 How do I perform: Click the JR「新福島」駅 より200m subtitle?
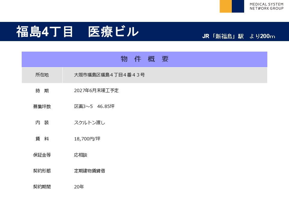(238, 36)
